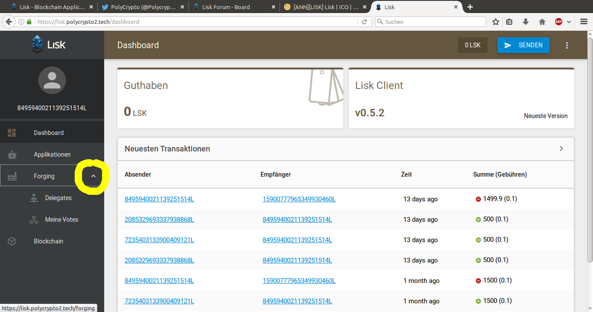This screenshot has width=593, height=312.
Task: Switch to the Lisk Forum - Board tab
Action: pos(234,7)
